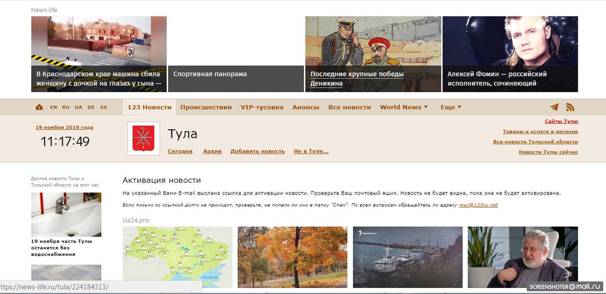Click the Tula coat of arms emblem
Image resolution: width=606 pixels, height=294 pixels.
pyautogui.click(x=143, y=138)
